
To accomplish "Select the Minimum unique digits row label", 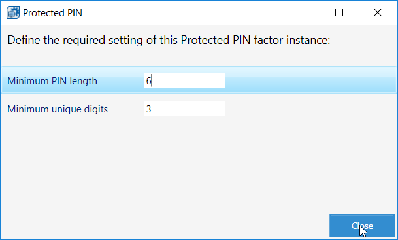I will tap(58, 109).
